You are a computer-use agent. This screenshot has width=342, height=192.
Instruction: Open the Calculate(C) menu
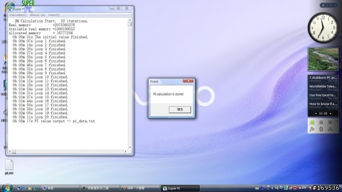pos(18,15)
